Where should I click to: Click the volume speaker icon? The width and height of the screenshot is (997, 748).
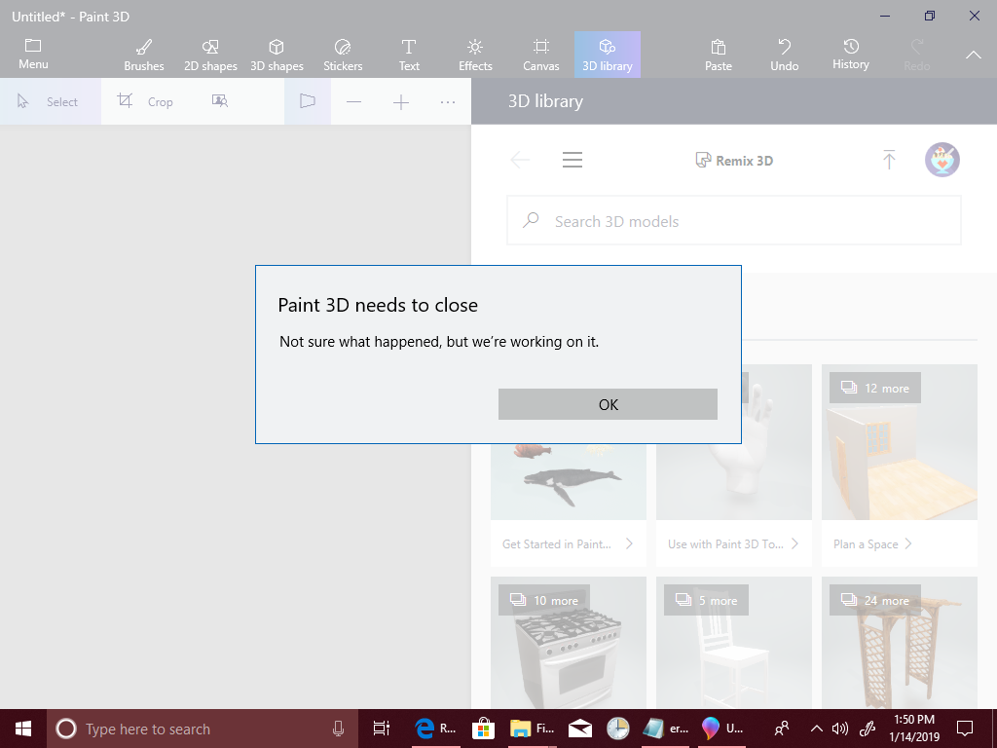840,729
